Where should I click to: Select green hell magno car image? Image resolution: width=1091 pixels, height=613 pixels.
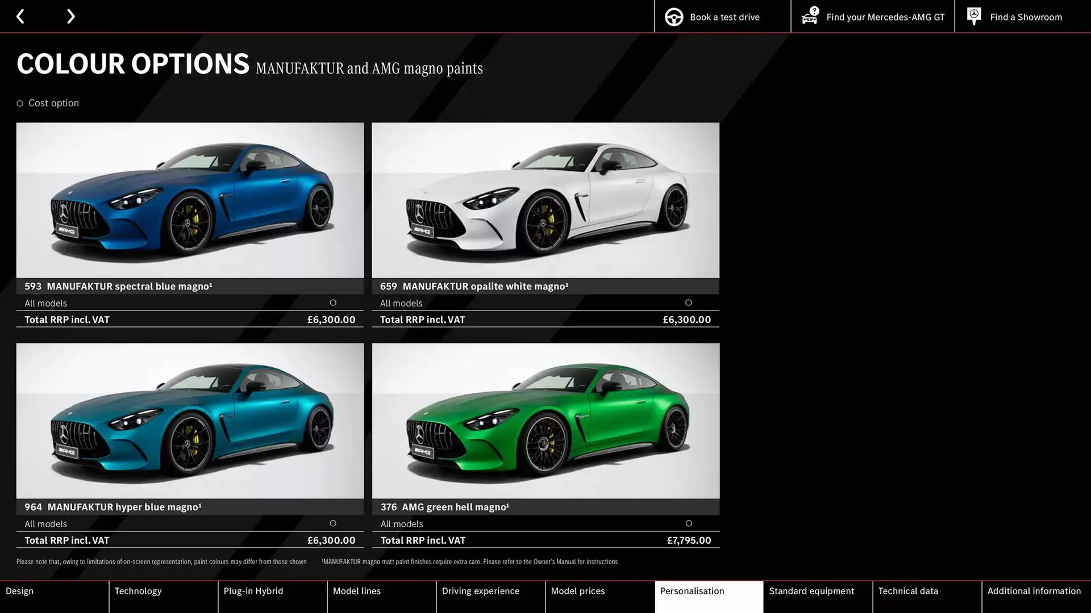coord(545,421)
